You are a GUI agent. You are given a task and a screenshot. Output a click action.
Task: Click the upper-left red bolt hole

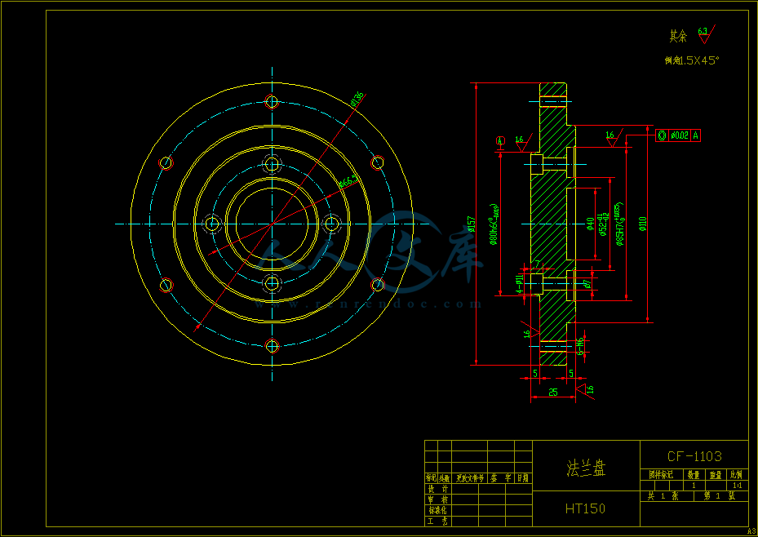click(166, 163)
